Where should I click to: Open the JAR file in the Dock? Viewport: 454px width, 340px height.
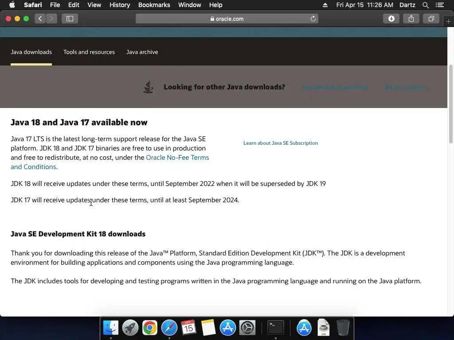[x=323, y=327]
